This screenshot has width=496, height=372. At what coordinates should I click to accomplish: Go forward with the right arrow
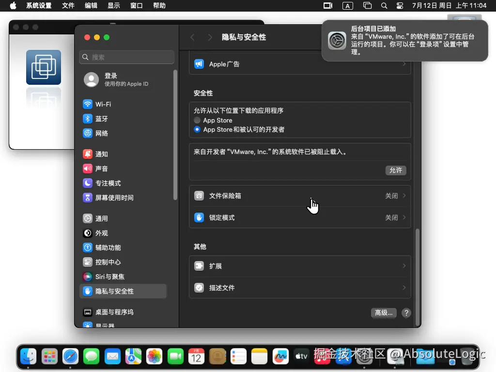210,37
